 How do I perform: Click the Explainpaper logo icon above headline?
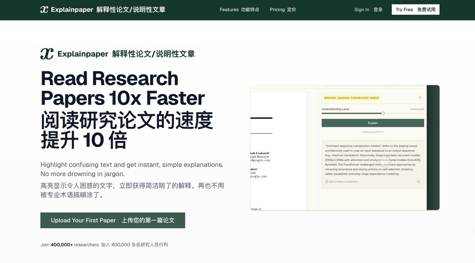[47, 54]
